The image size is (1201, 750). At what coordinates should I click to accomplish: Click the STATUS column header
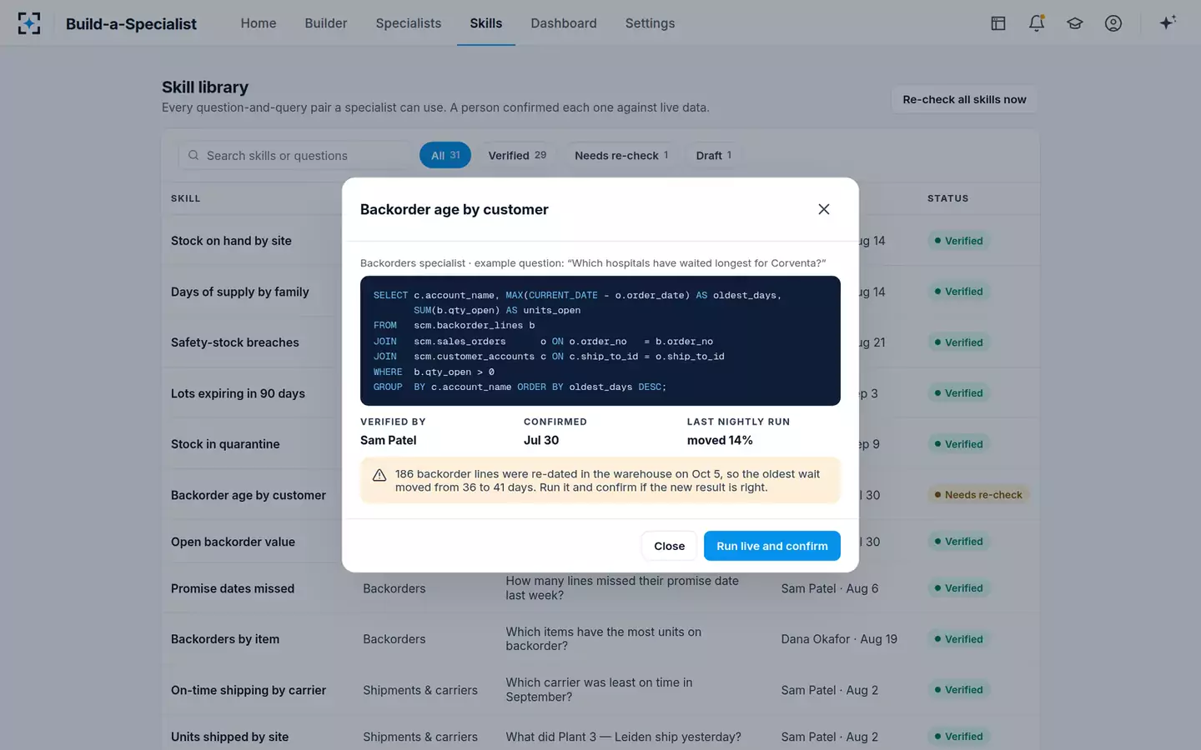(x=948, y=198)
